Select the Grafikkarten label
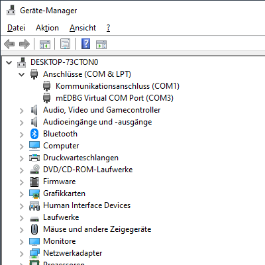Viewport: 265px width, 265px height. point(64,193)
